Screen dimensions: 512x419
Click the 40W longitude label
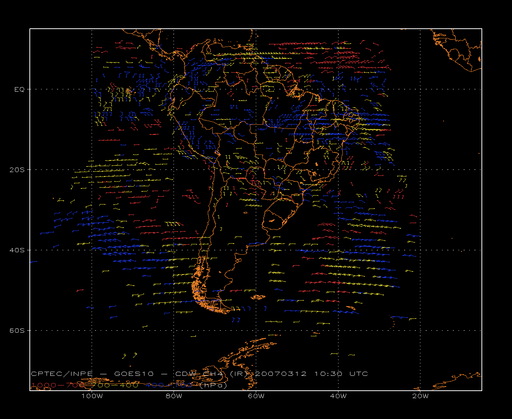(x=338, y=396)
